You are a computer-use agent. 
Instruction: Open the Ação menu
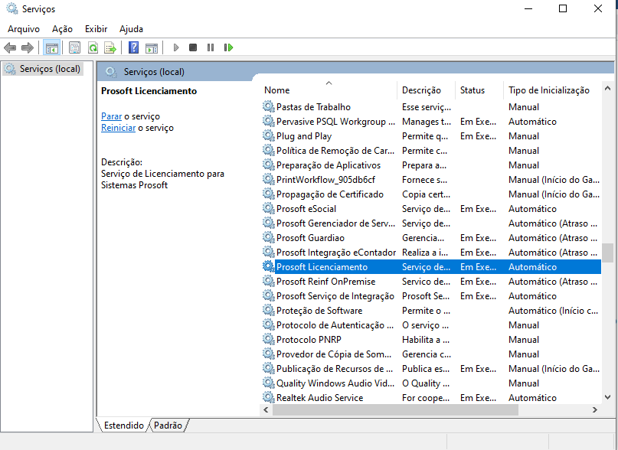(62, 29)
